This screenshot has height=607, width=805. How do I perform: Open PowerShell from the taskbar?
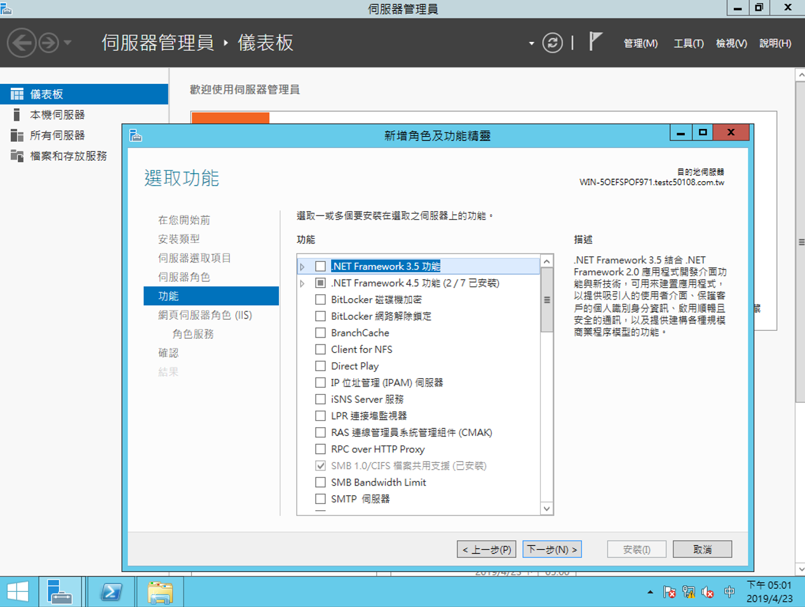click(x=111, y=592)
